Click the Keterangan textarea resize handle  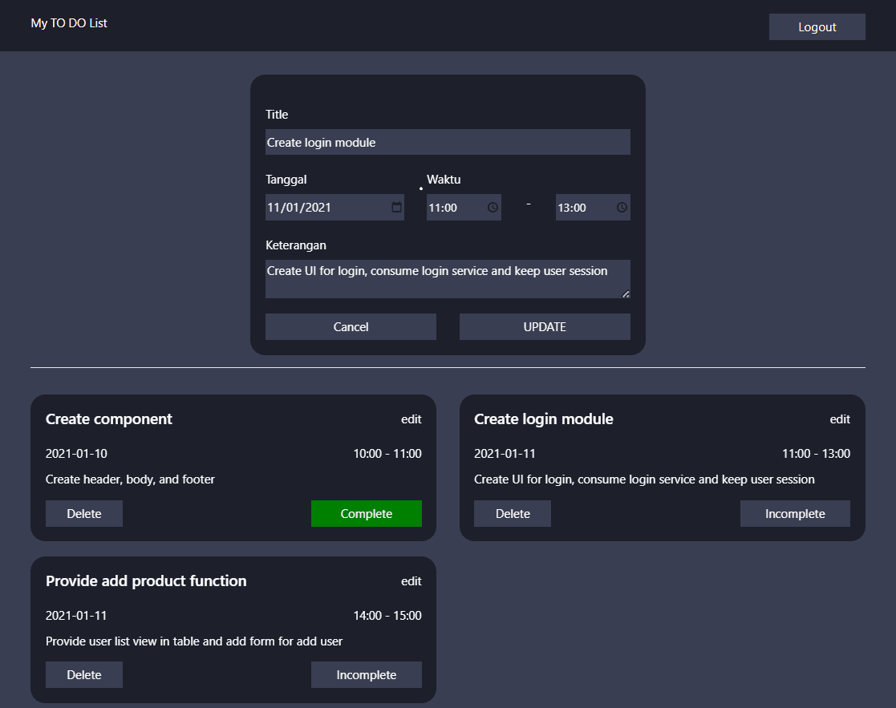point(626,294)
